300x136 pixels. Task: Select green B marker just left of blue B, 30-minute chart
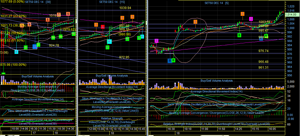(x=26, y=47)
